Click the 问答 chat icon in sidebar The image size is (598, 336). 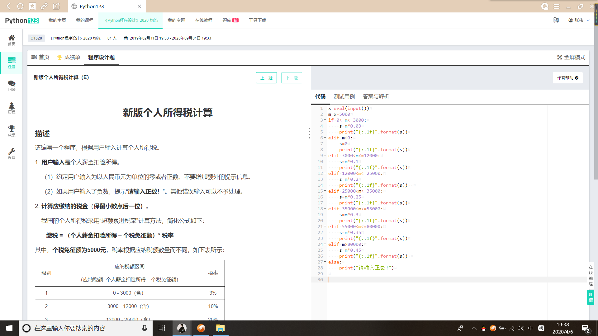[12, 85]
